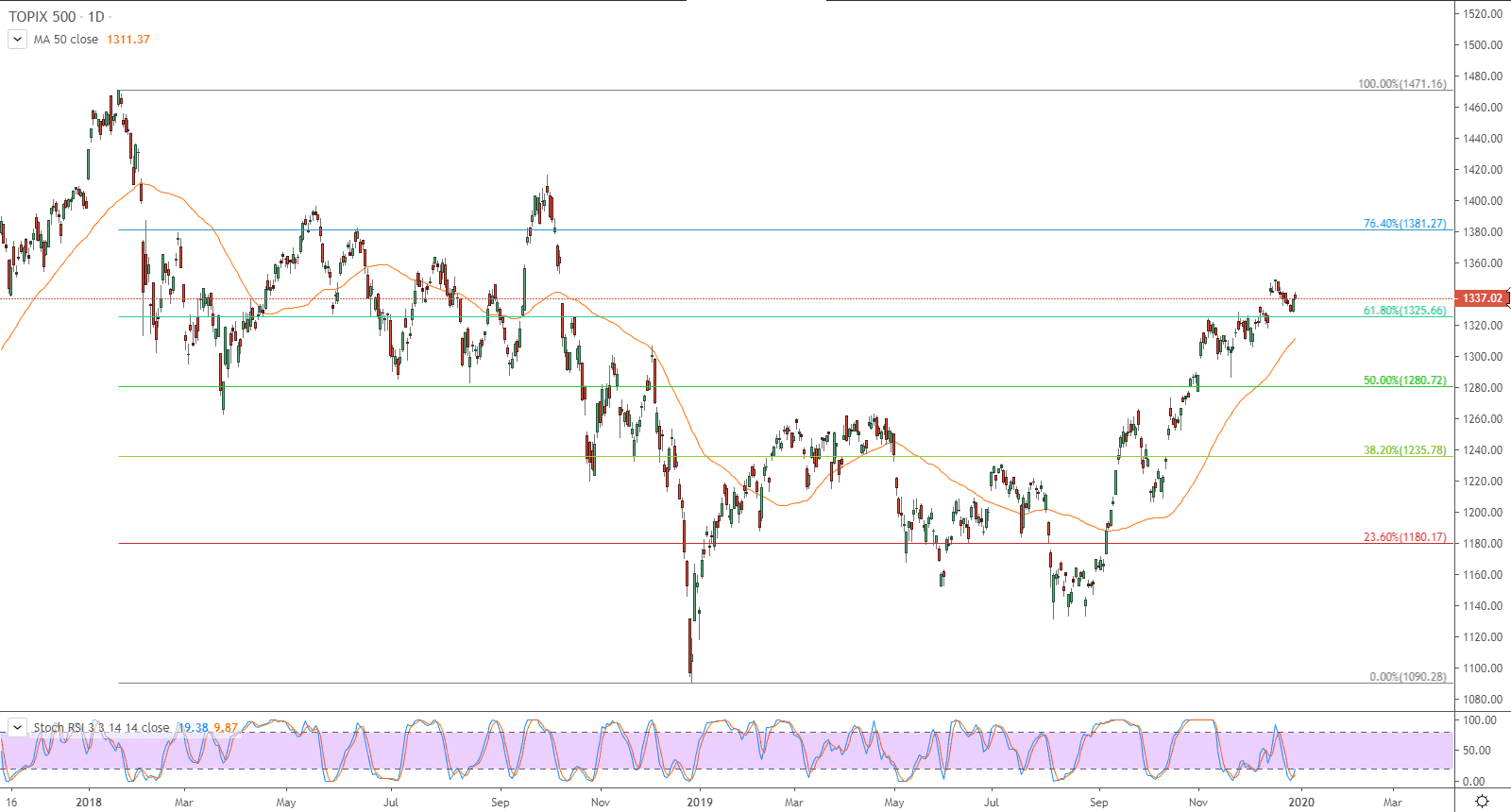The height and width of the screenshot is (812, 1511).
Task: Click the TOPIX 500 symbol title
Action: click(42, 17)
